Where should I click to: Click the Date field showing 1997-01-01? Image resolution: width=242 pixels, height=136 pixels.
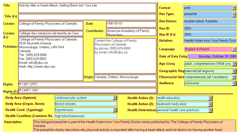coord(131,24)
